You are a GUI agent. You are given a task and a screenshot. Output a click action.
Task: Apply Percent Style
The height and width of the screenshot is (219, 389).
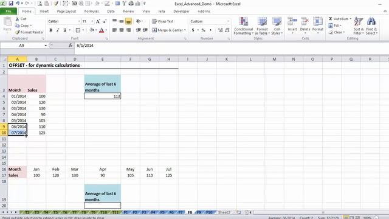204,30
